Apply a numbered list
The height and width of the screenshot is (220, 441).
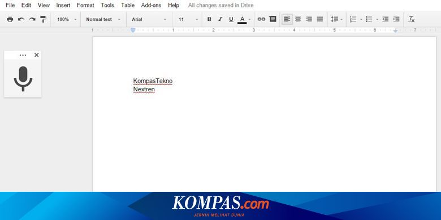tap(353, 19)
